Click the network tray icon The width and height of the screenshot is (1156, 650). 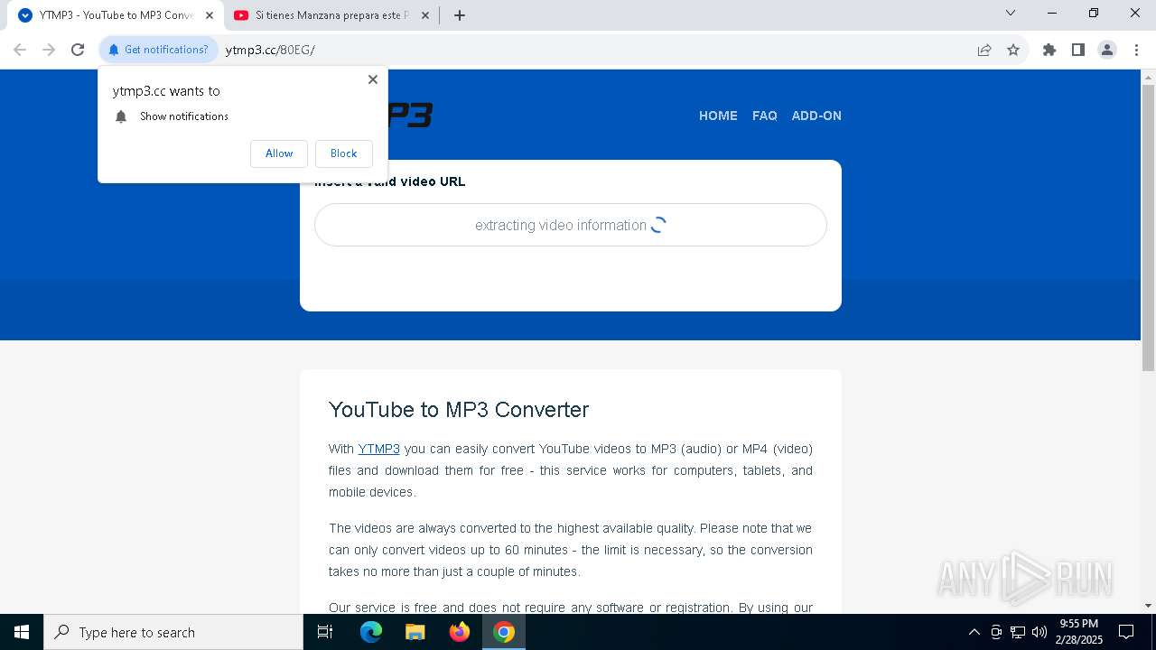pos(1018,632)
